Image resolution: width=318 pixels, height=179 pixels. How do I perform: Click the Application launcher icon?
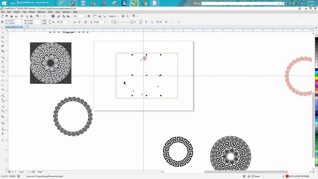[134, 16]
